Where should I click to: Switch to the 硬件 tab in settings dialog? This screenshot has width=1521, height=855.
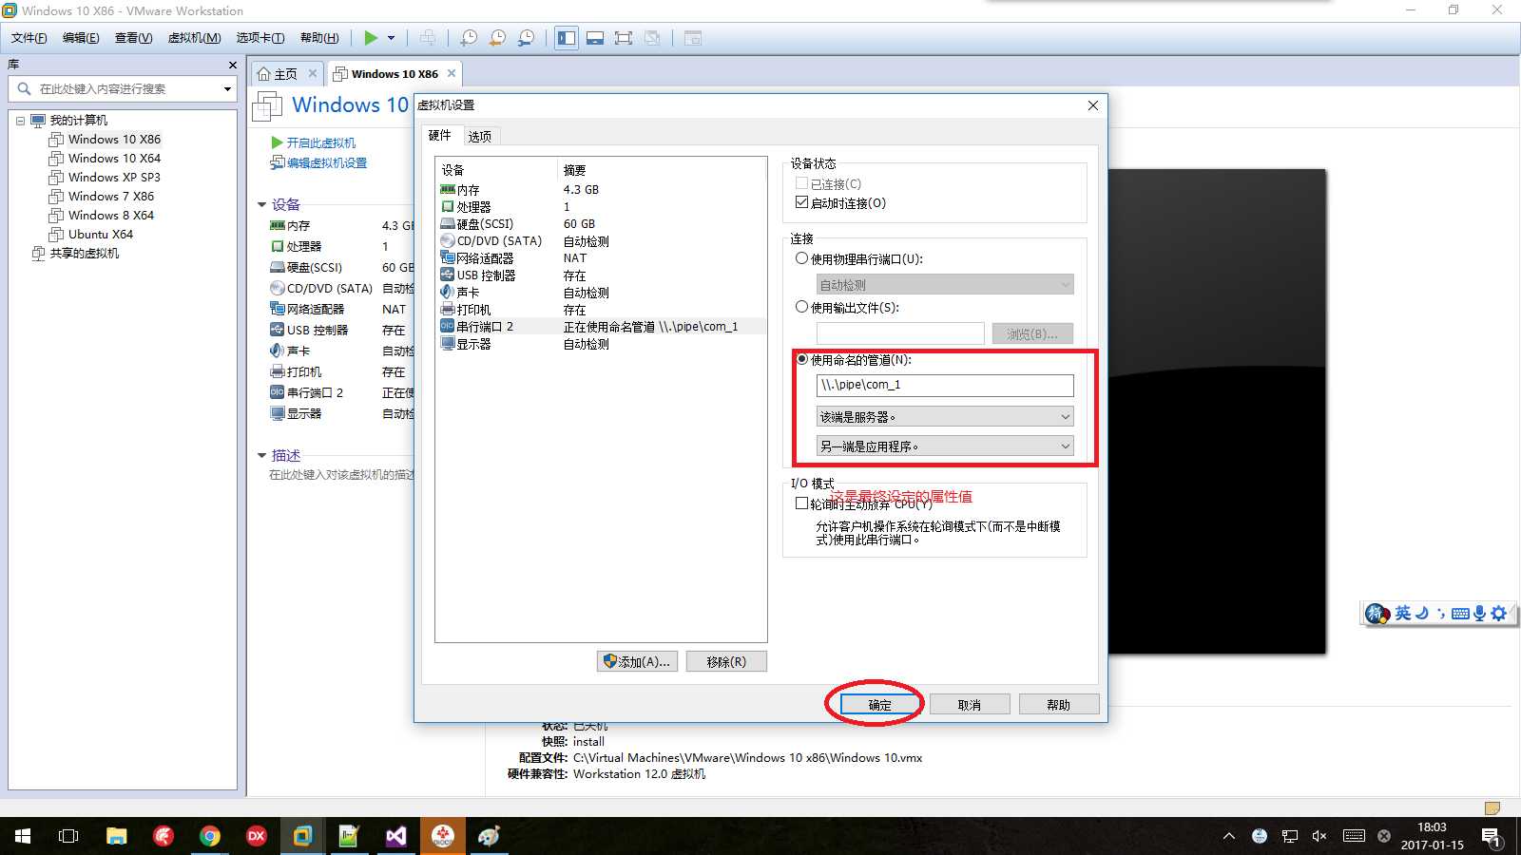439,136
